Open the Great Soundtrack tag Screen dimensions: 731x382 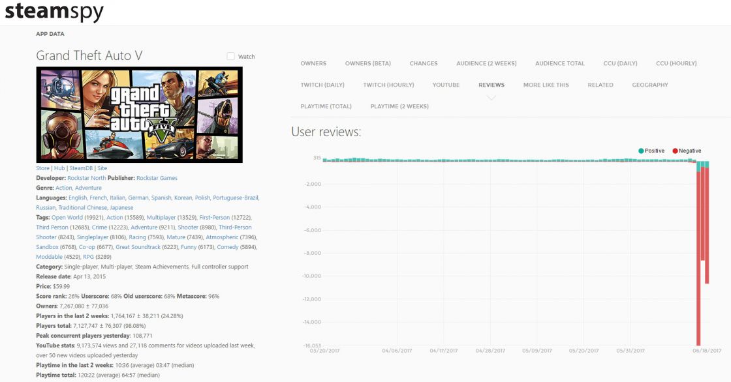pos(138,247)
